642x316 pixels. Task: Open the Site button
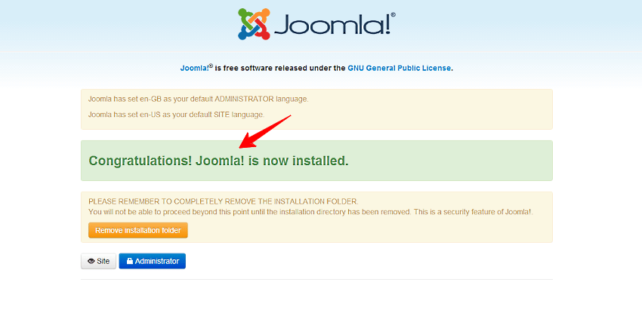pos(99,261)
